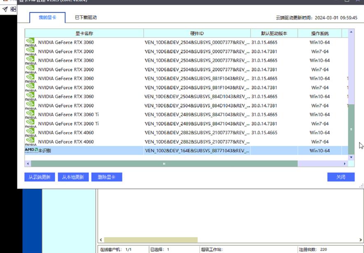The image size is (364, 253).
Task: Click the 在线客户机: 1/1 status text
Action: [116, 250]
